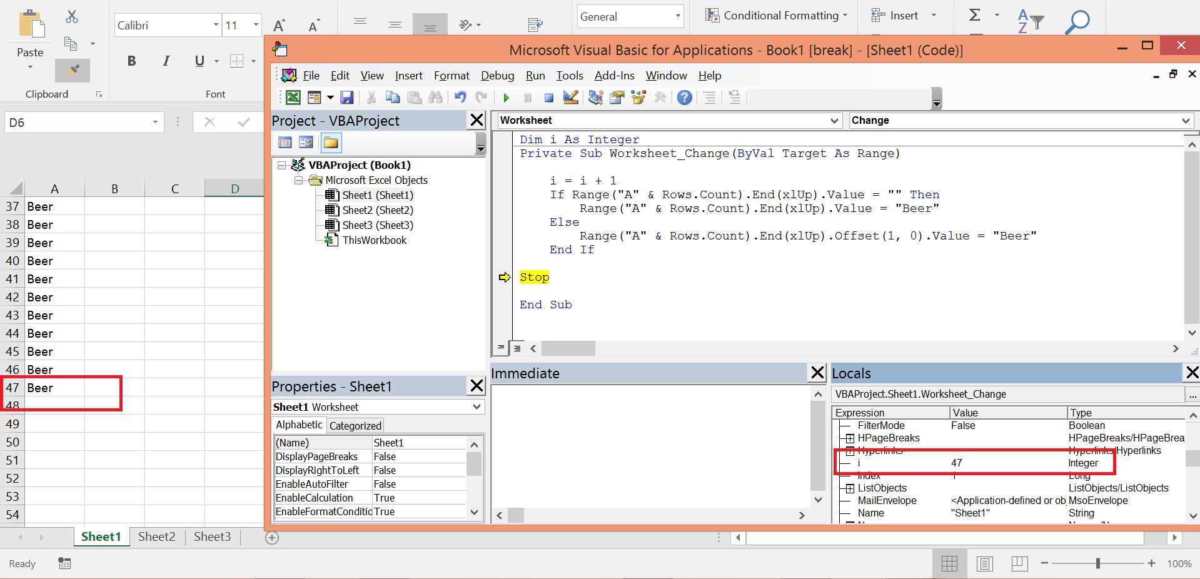Open the Tools menu in VBA editor
The width and height of the screenshot is (1200, 579).
click(570, 76)
